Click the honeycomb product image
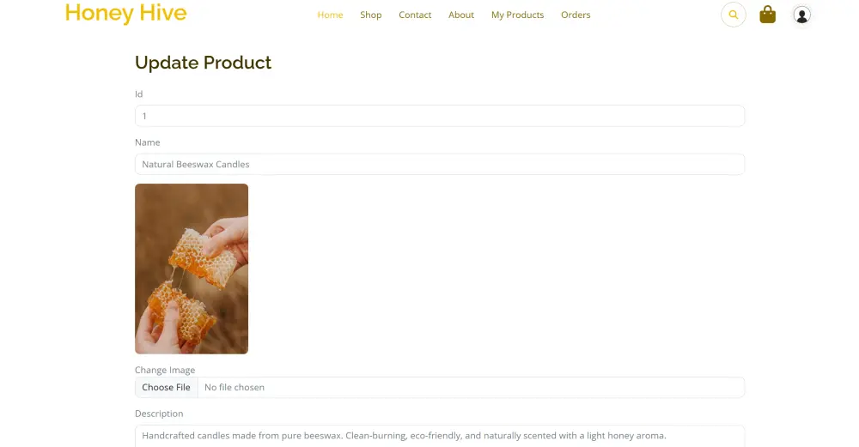This screenshot has height=447, width=859. click(192, 269)
